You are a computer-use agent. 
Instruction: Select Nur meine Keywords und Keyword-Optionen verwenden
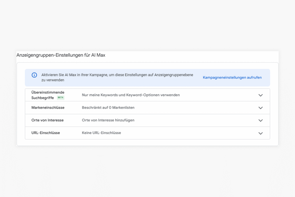coord(131,95)
